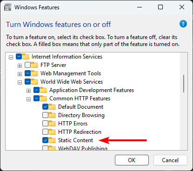Click the HTTP Redirection folder icon

52,132
